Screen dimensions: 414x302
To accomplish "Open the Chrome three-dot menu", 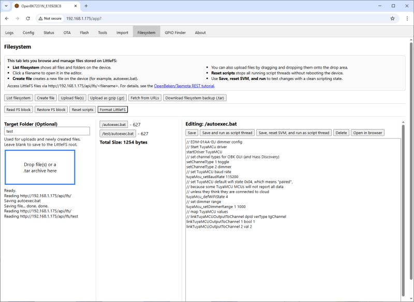I will pos(407,18).
